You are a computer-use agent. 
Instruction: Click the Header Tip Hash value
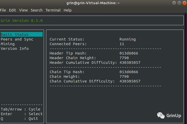pos(129,53)
